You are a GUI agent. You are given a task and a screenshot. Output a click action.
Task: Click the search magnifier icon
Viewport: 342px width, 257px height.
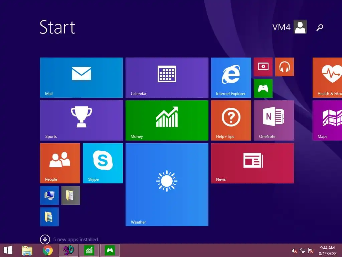pos(320,27)
